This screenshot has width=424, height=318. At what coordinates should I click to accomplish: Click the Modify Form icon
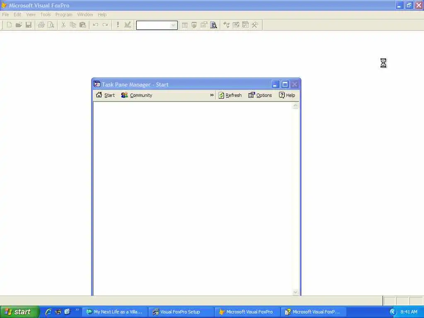pyautogui.click(x=128, y=25)
